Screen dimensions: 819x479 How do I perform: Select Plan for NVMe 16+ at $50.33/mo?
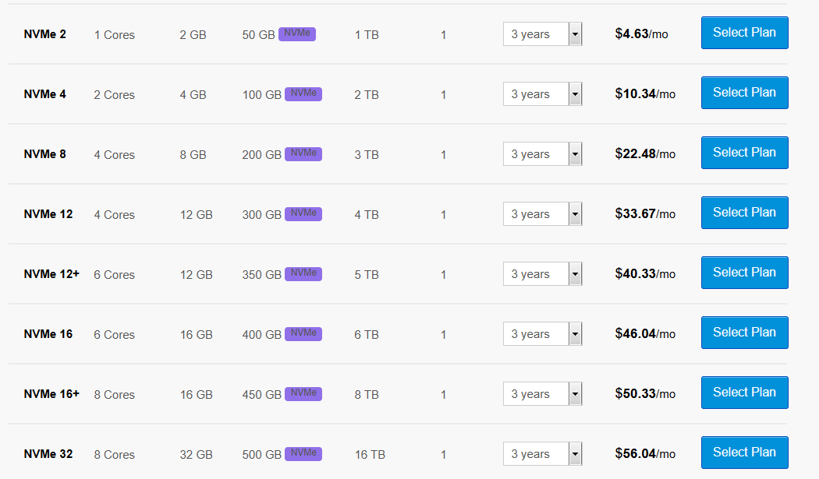[744, 393]
